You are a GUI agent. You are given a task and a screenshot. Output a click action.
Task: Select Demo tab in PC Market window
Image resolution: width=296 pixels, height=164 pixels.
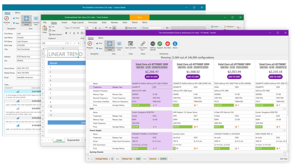(91, 38)
